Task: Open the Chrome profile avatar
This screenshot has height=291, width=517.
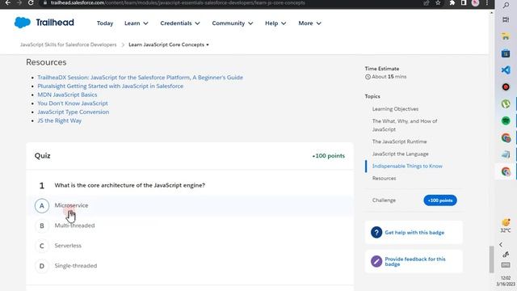Action: tap(475, 2)
